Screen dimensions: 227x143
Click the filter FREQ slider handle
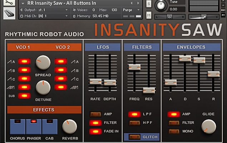coord(134,67)
